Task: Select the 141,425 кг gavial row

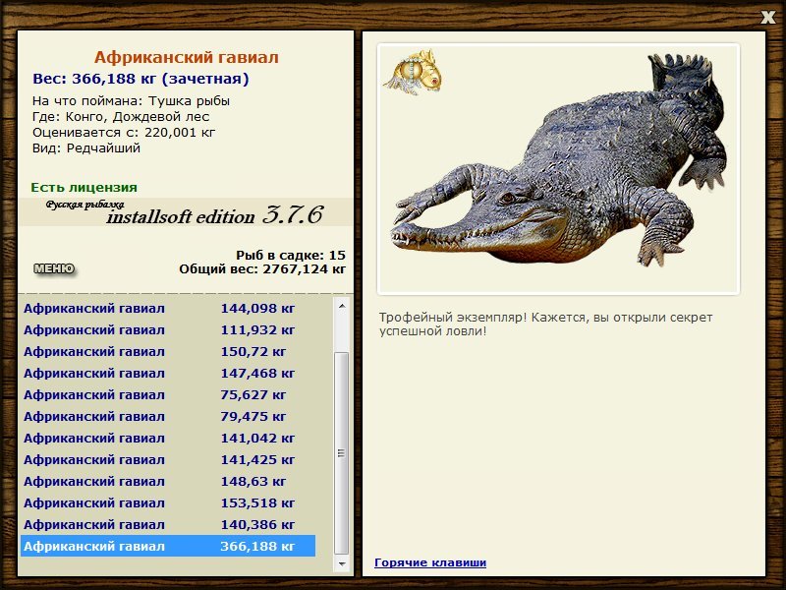Action: (x=168, y=459)
